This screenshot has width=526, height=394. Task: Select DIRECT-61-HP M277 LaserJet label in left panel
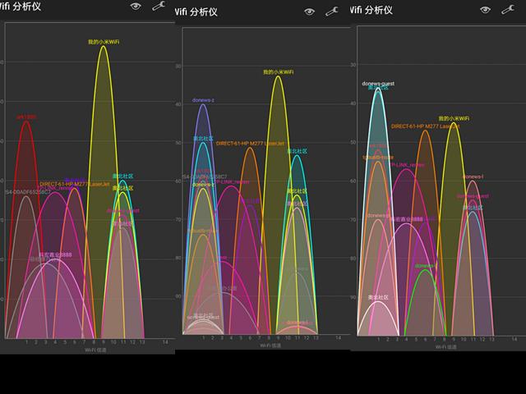coord(75,184)
